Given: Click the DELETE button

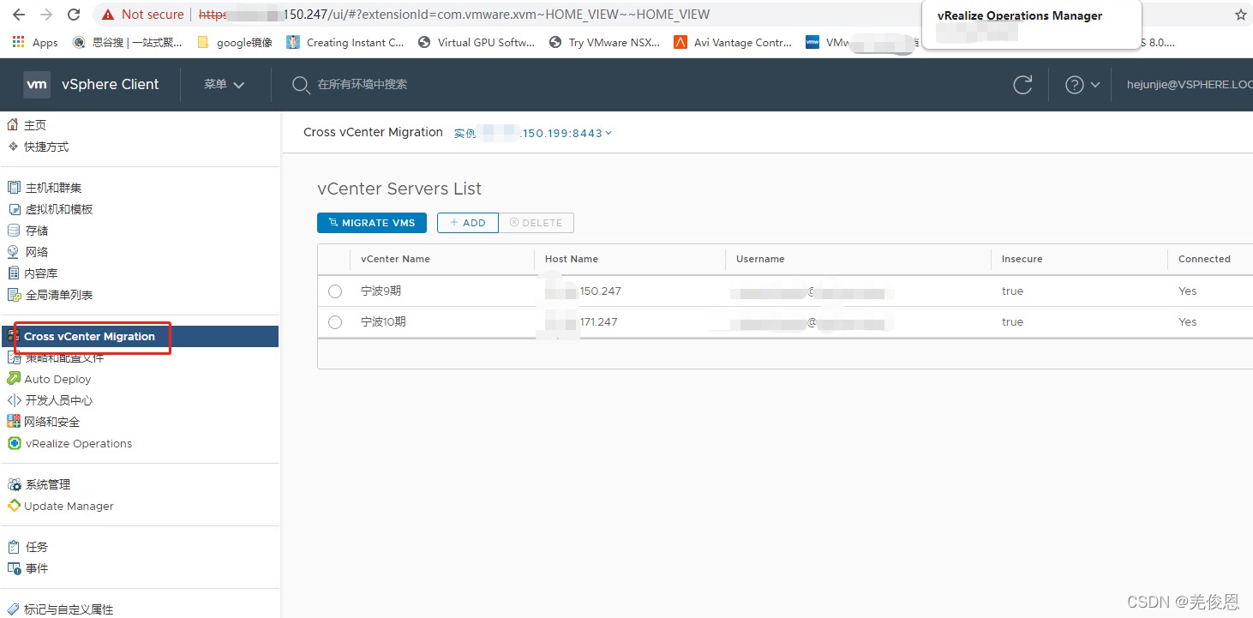Looking at the screenshot, I should [x=537, y=223].
